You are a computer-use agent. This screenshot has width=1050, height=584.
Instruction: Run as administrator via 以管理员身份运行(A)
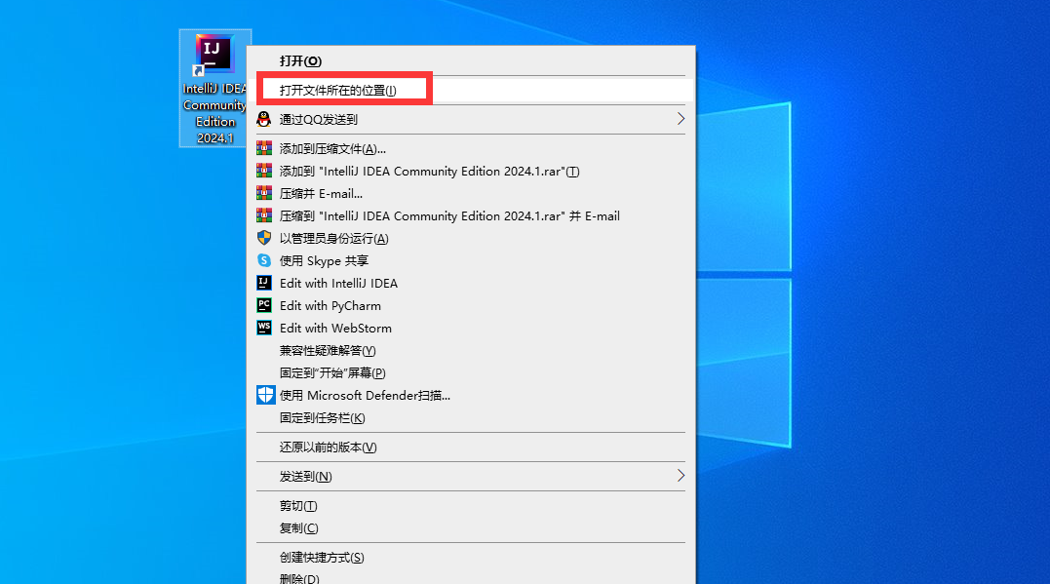[x=472, y=239]
